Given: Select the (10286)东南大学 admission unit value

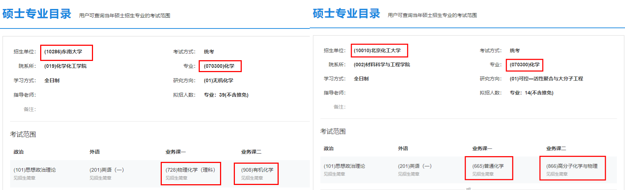Looking at the screenshot, I should (63, 52).
